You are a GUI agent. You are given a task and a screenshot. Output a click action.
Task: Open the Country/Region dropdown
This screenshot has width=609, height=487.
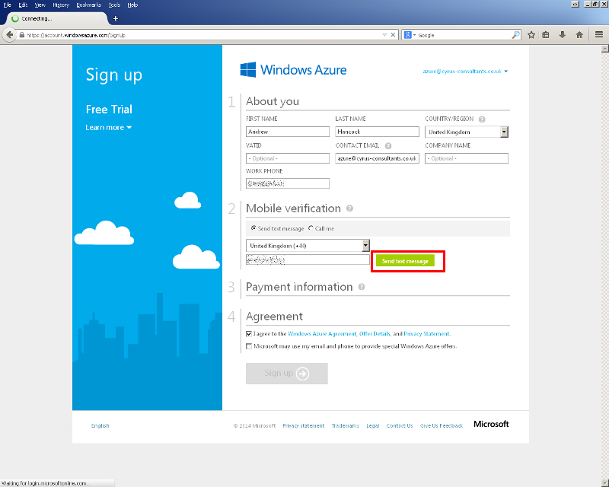click(467, 132)
